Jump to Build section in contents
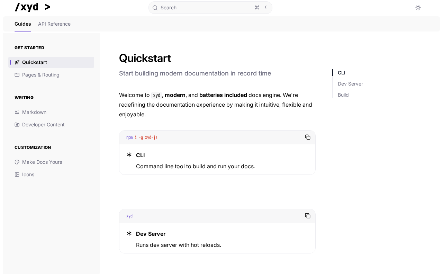Screen dimensions: 443x277 coord(343,95)
